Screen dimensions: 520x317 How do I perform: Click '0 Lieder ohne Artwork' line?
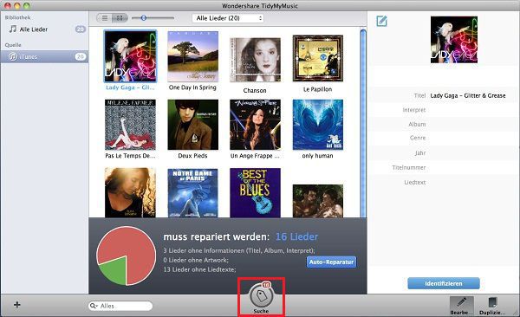[196, 260]
